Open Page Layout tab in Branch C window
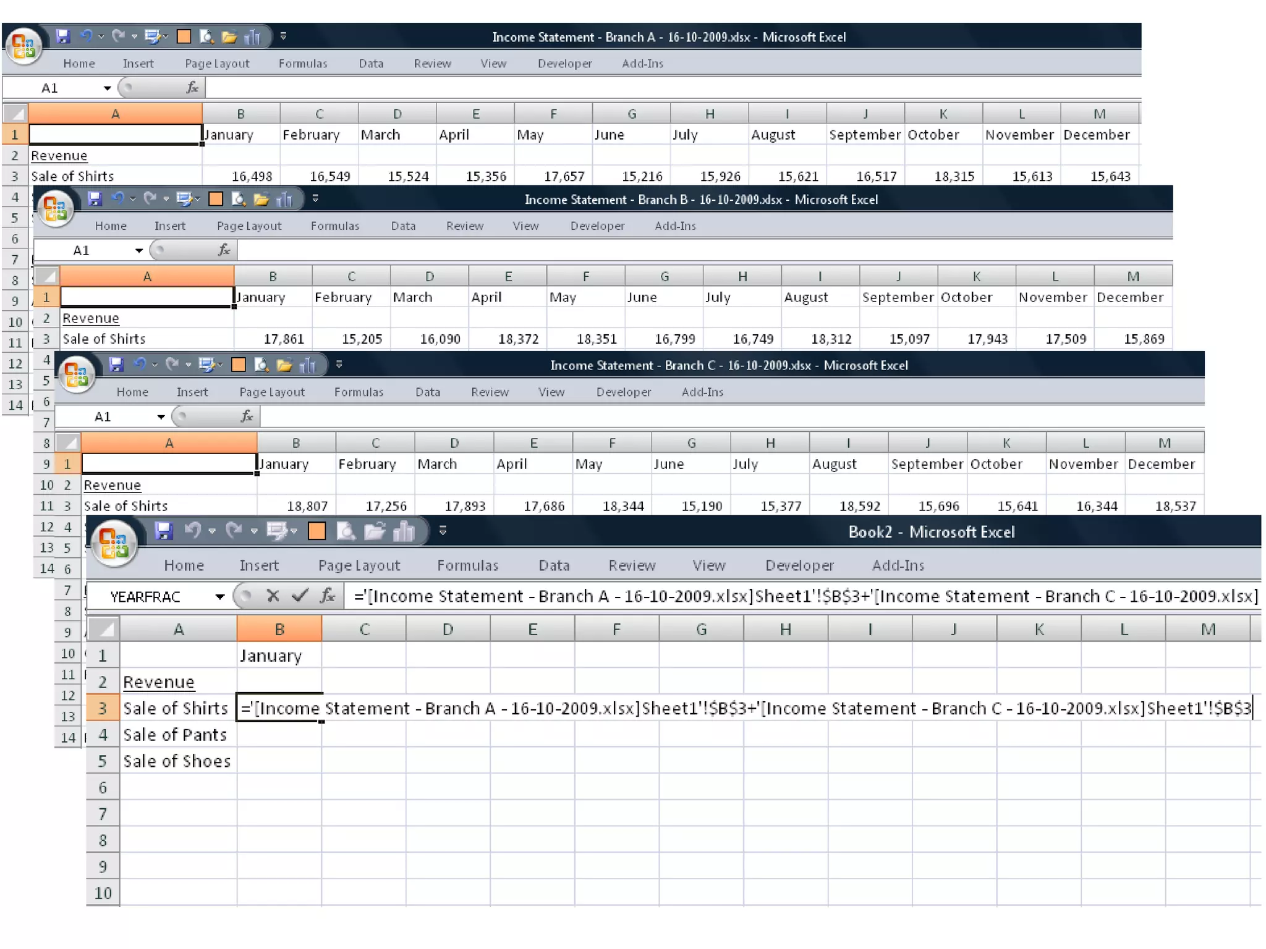The height and width of the screenshot is (949, 1266). 272,392
